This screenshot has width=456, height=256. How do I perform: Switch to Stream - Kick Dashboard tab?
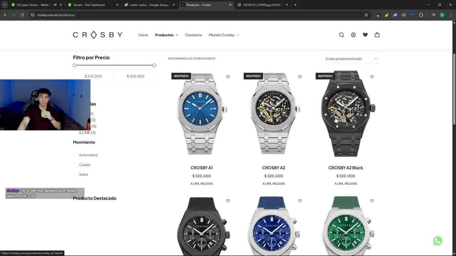click(x=89, y=5)
